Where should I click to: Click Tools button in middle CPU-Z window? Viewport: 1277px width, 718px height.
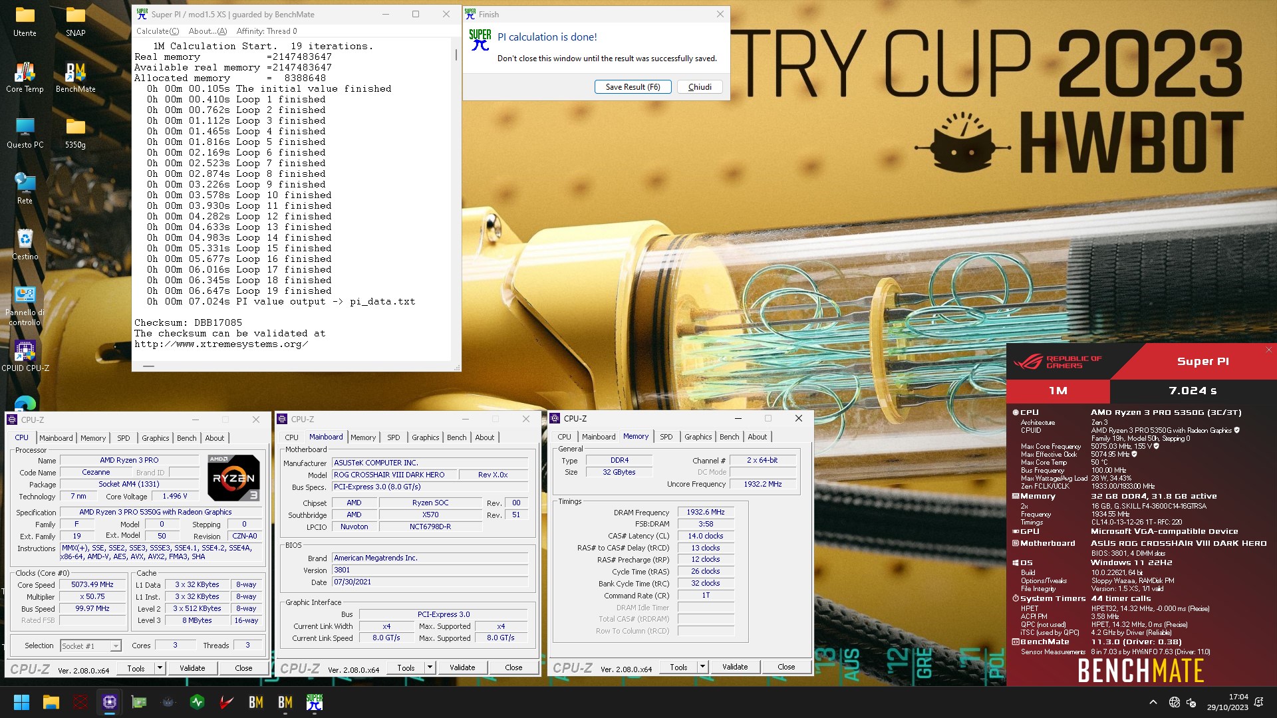click(x=406, y=667)
